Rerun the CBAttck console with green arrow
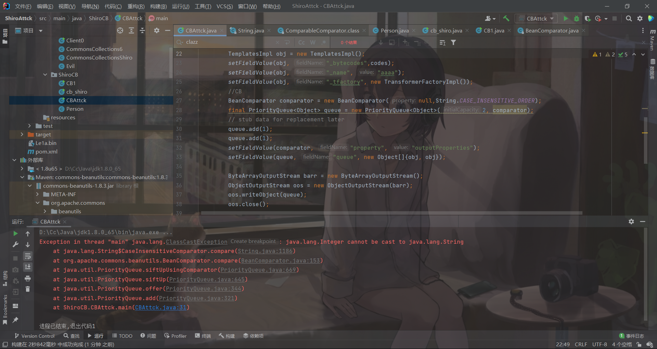The height and width of the screenshot is (349, 657). pyautogui.click(x=15, y=234)
